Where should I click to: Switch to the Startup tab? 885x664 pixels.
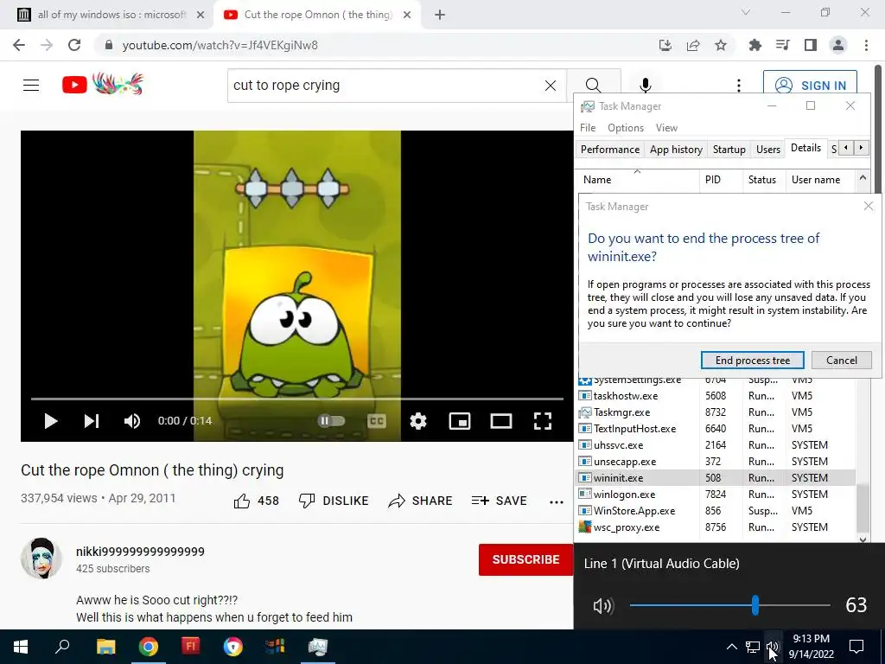coord(729,150)
